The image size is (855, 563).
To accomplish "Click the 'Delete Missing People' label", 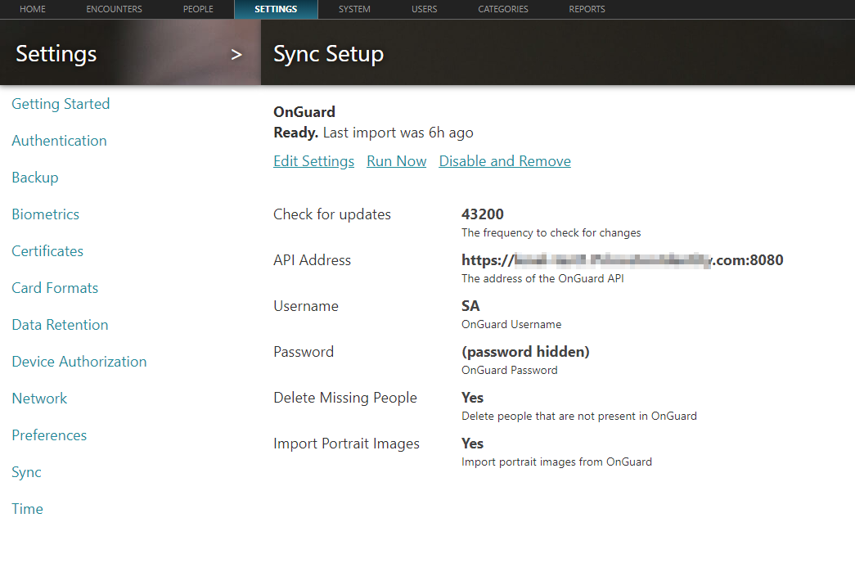I will coord(345,398).
